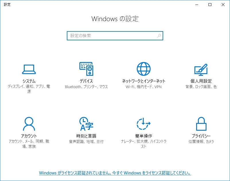Select the 時刻と言語 label

coord(86,136)
